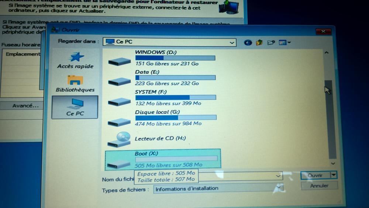Create a new folder via toolbar icon
Viewport: 369px width, 208px height.
point(271,42)
